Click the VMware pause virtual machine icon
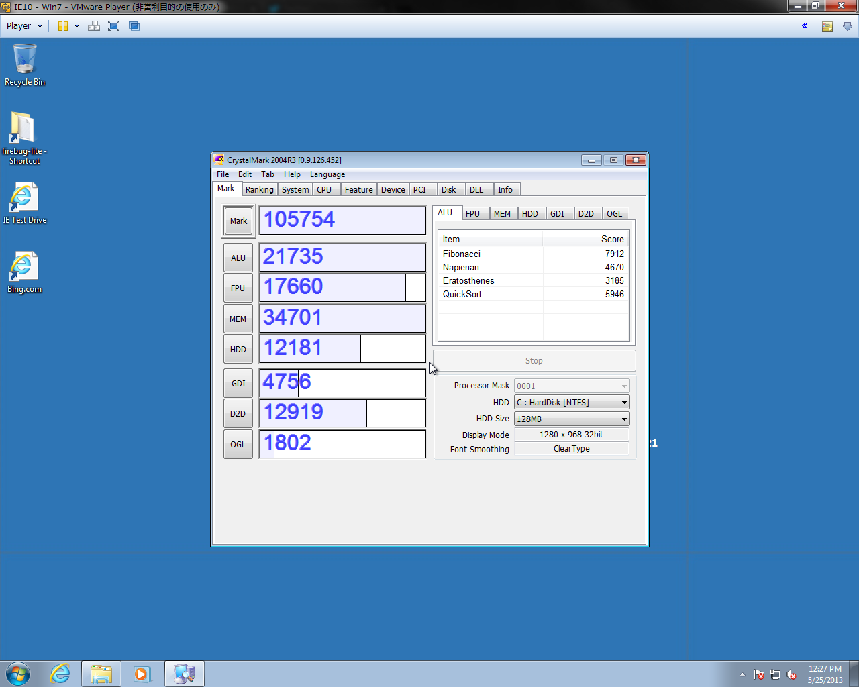Screen dimensions: 859x687 click(x=63, y=26)
